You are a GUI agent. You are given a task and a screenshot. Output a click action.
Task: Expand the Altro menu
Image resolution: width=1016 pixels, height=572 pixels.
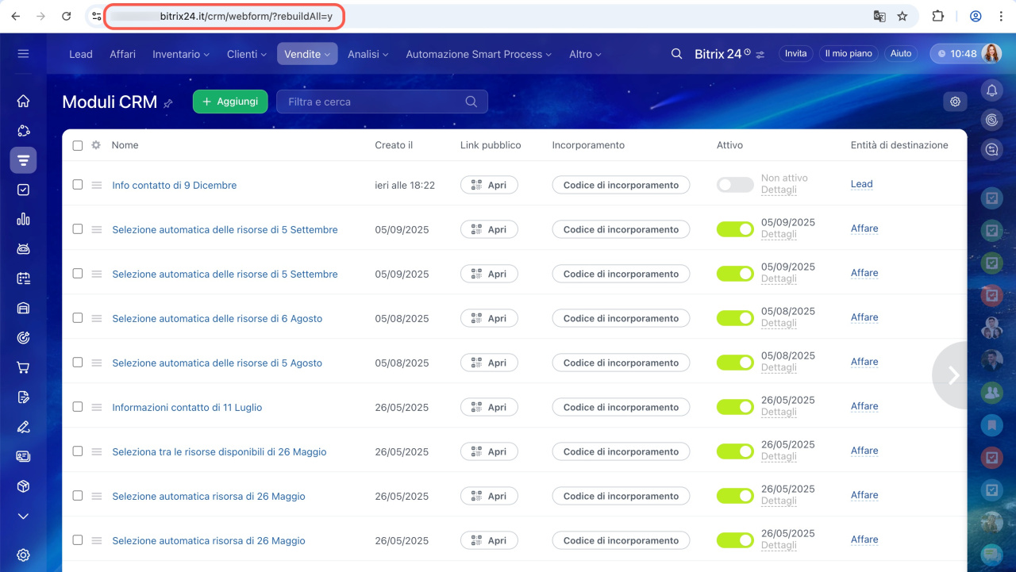pos(585,54)
